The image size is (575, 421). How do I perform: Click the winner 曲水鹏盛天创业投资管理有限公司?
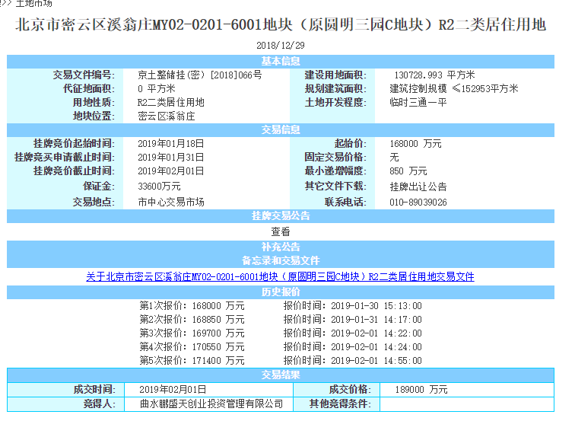tap(211, 404)
